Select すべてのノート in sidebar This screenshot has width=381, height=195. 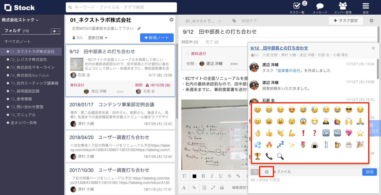coord(18,42)
